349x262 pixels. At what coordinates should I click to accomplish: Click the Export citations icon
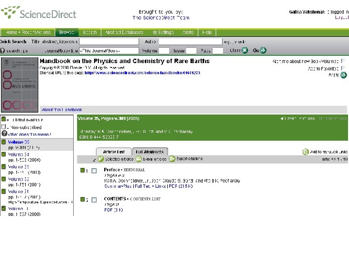[172, 159]
